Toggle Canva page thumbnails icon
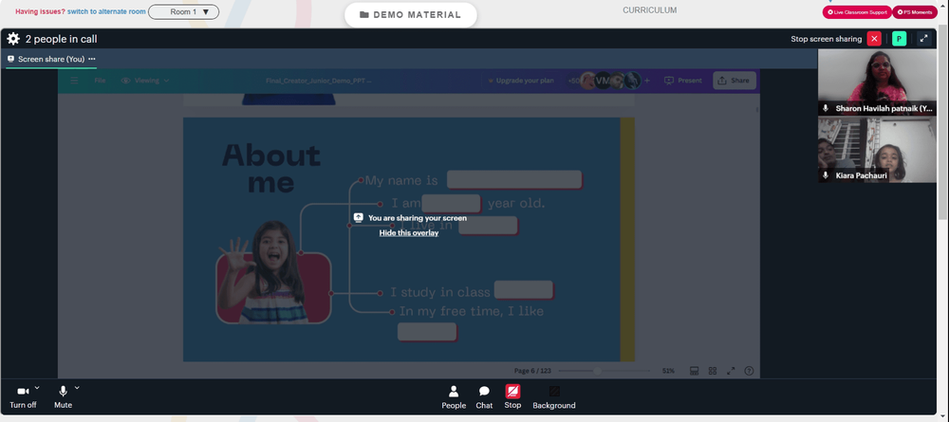The height and width of the screenshot is (422, 949). 695,371
